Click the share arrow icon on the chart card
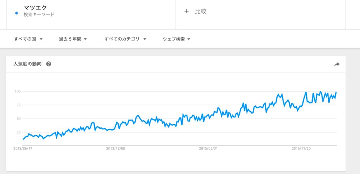Image resolution: width=360 pixels, height=174 pixels. [337, 64]
